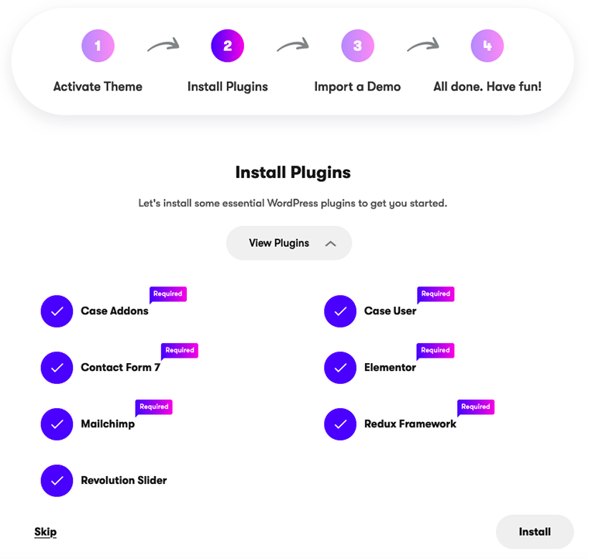Deselect the Mailchimp plugin checkbox
Viewport: 589px width, 559px height.
point(57,424)
